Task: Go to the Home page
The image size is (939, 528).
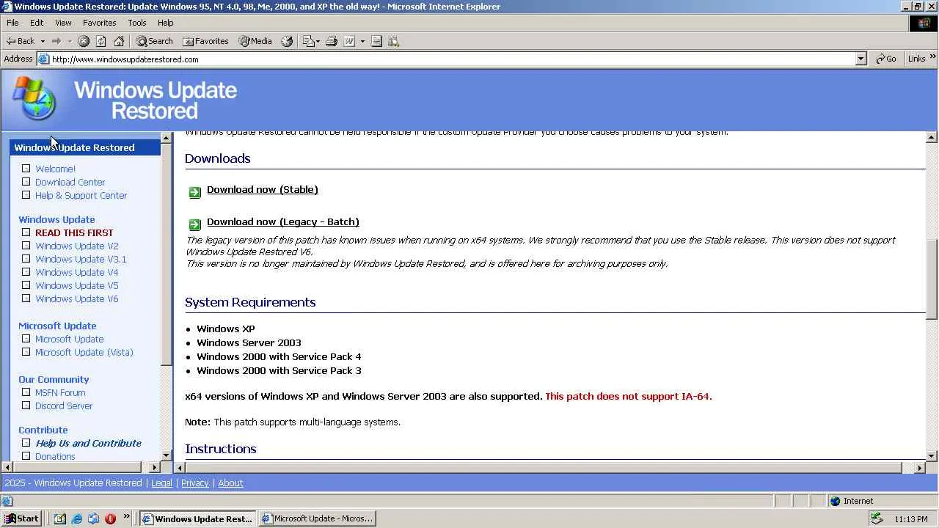Action: pos(119,41)
